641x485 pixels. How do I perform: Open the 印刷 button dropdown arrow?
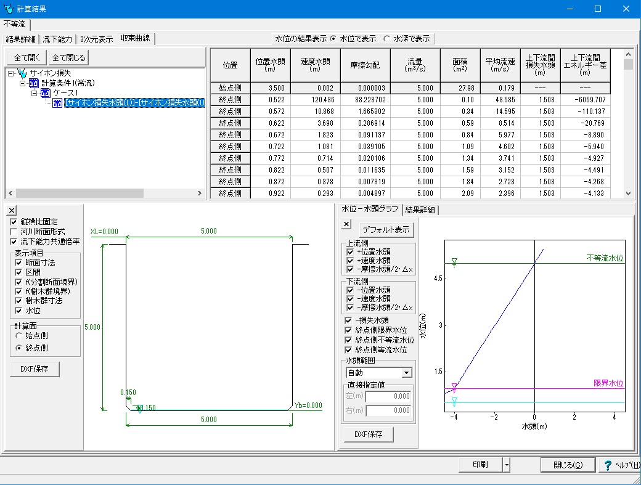pos(507,465)
